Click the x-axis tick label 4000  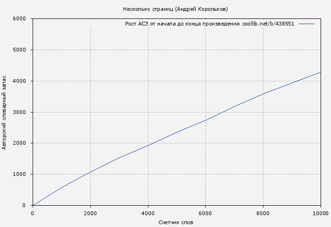pos(148,213)
